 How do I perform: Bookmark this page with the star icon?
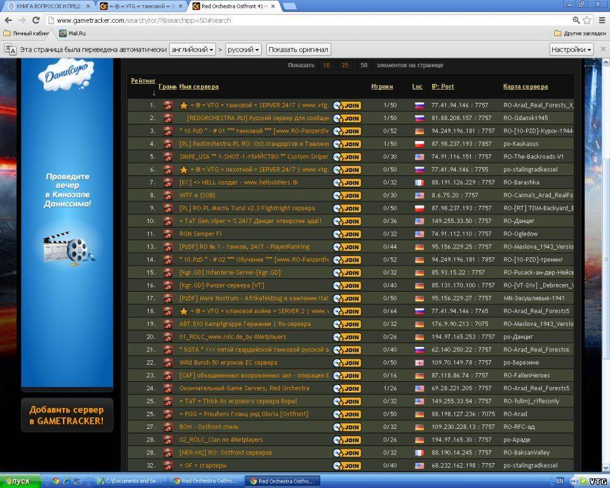pos(587,20)
